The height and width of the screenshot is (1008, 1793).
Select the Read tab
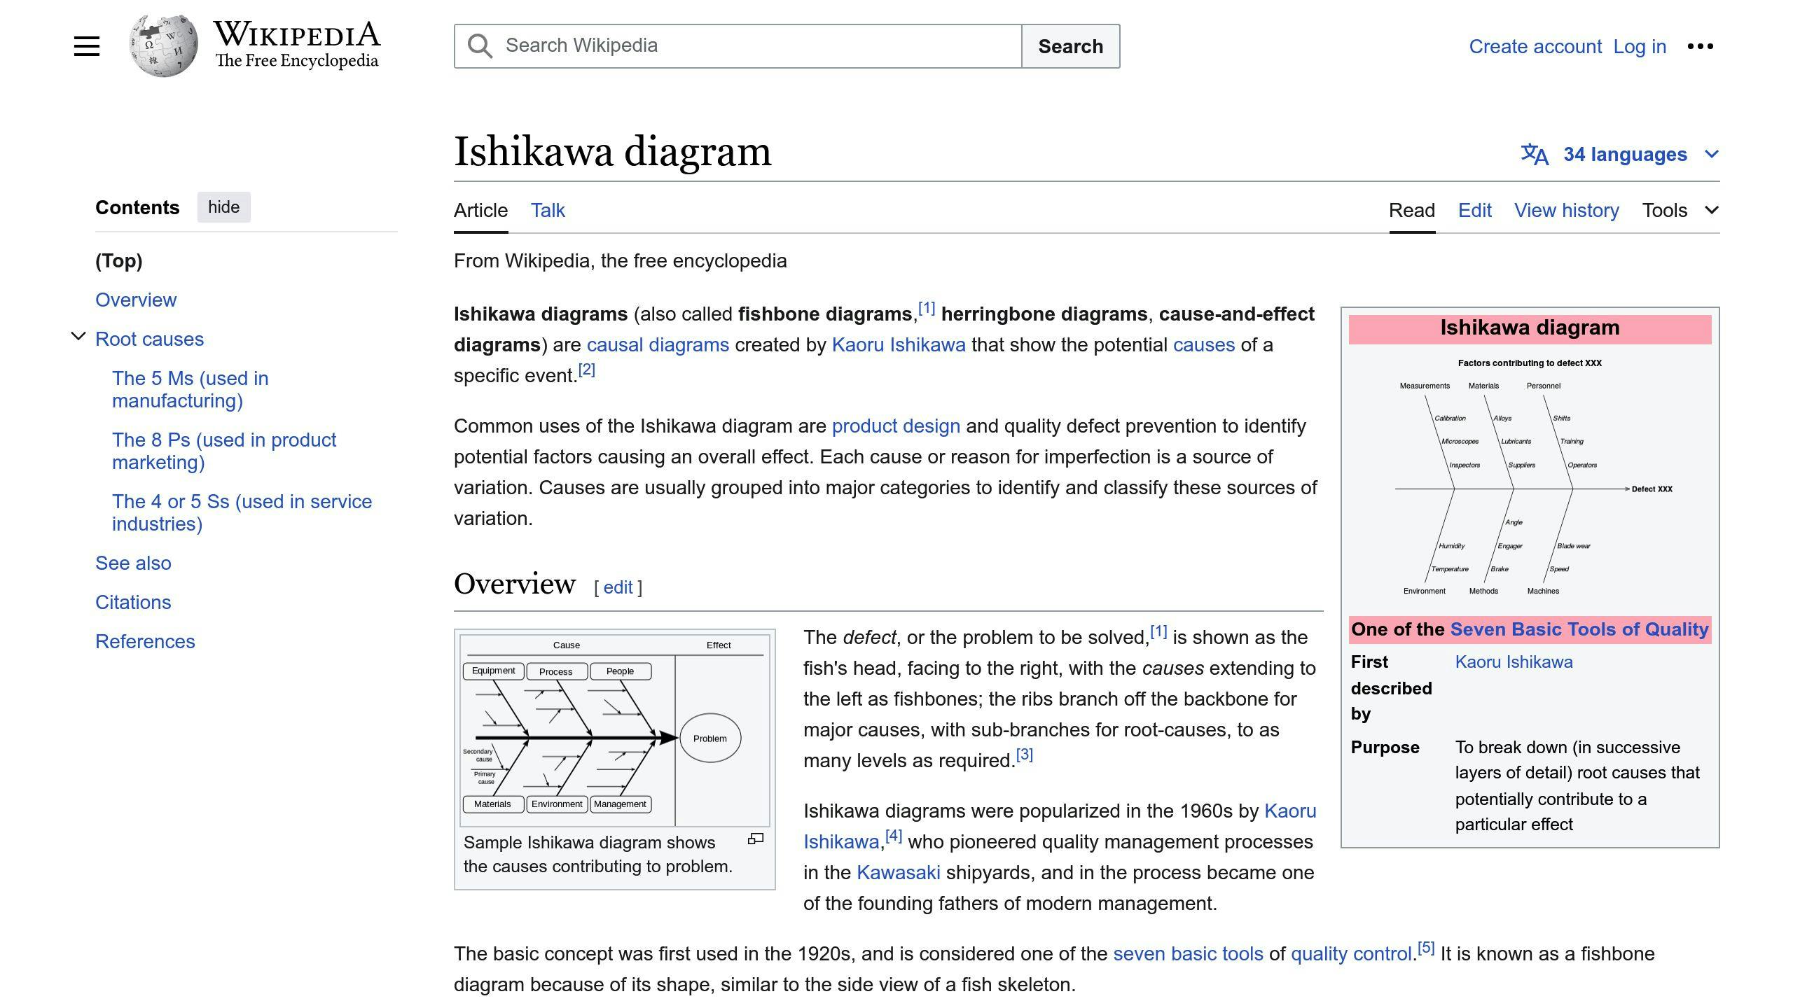[1412, 210]
